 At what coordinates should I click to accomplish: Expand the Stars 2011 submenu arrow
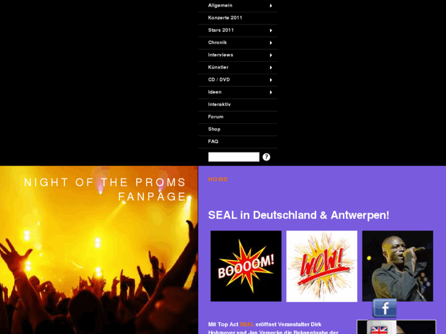click(x=271, y=31)
